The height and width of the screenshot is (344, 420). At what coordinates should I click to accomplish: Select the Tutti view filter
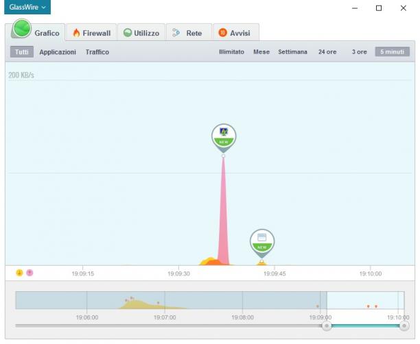(22, 51)
